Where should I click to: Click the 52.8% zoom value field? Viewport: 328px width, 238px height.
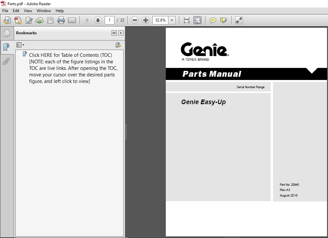point(161,20)
